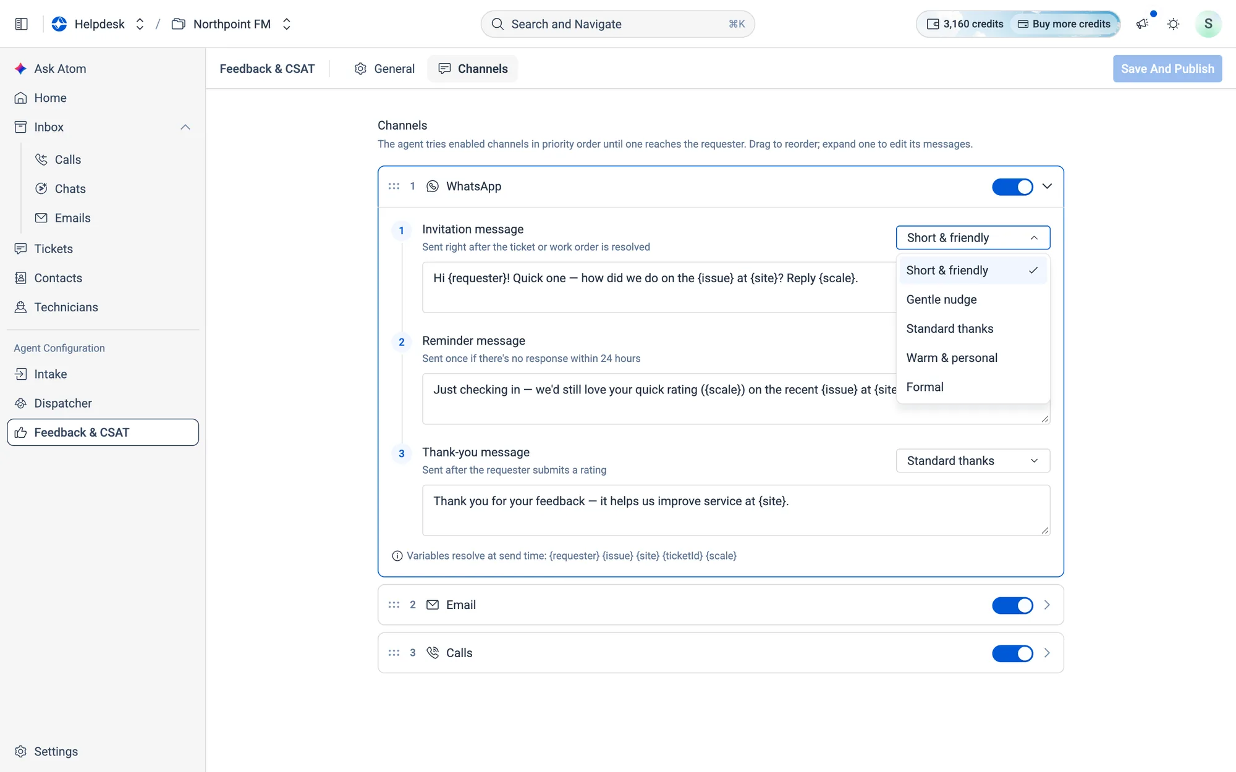Click the Search and Navigate field
Viewport: 1236px width, 772px height.
617,24
